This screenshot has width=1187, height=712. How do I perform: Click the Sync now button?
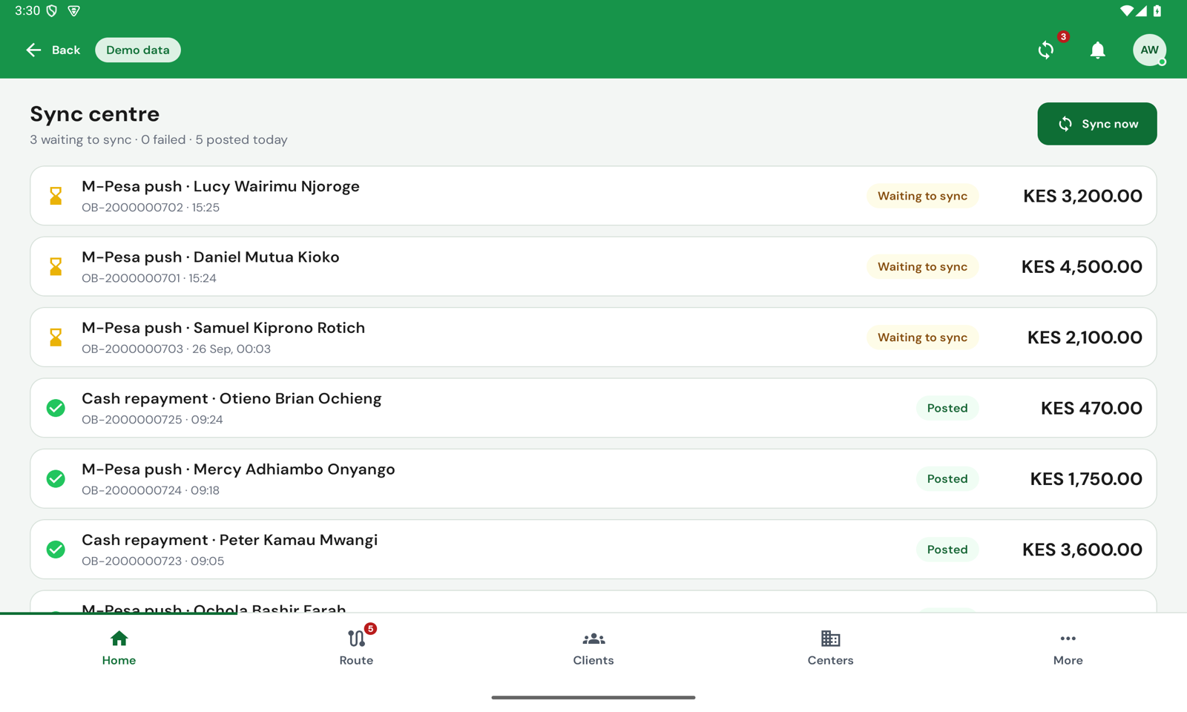[x=1097, y=124]
